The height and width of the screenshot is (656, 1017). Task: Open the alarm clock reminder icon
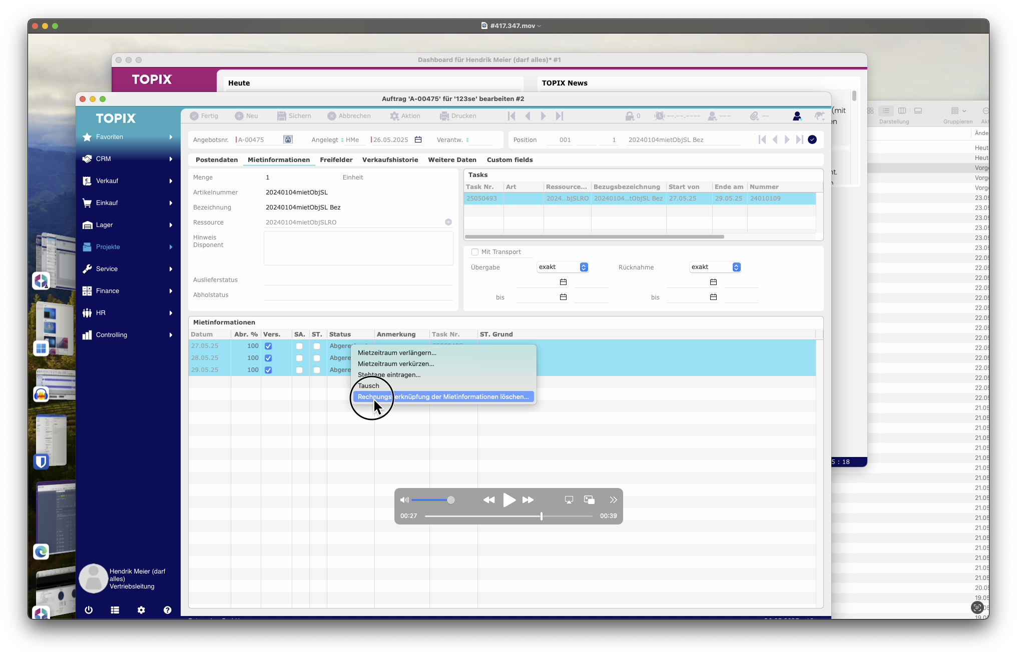pos(660,116)
